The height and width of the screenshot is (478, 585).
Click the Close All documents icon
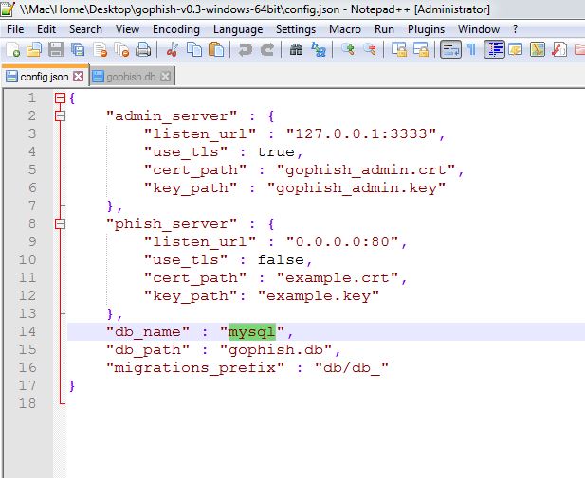[x=121, y=49]
